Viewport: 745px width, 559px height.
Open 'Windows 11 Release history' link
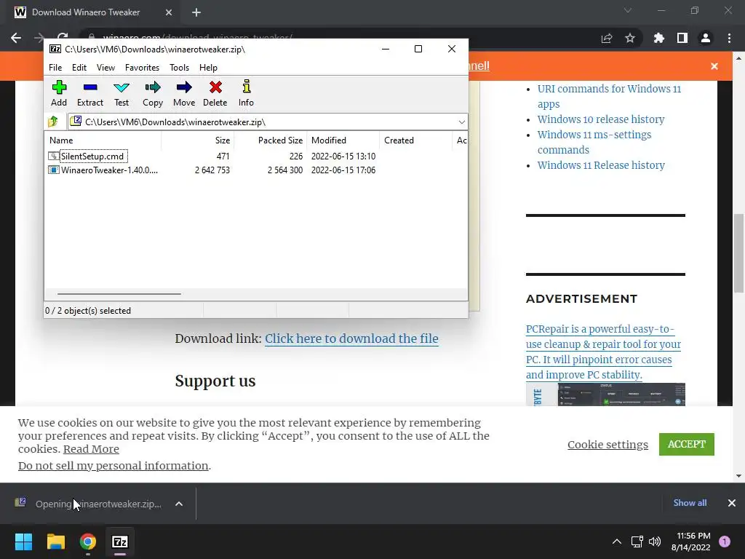601,165
